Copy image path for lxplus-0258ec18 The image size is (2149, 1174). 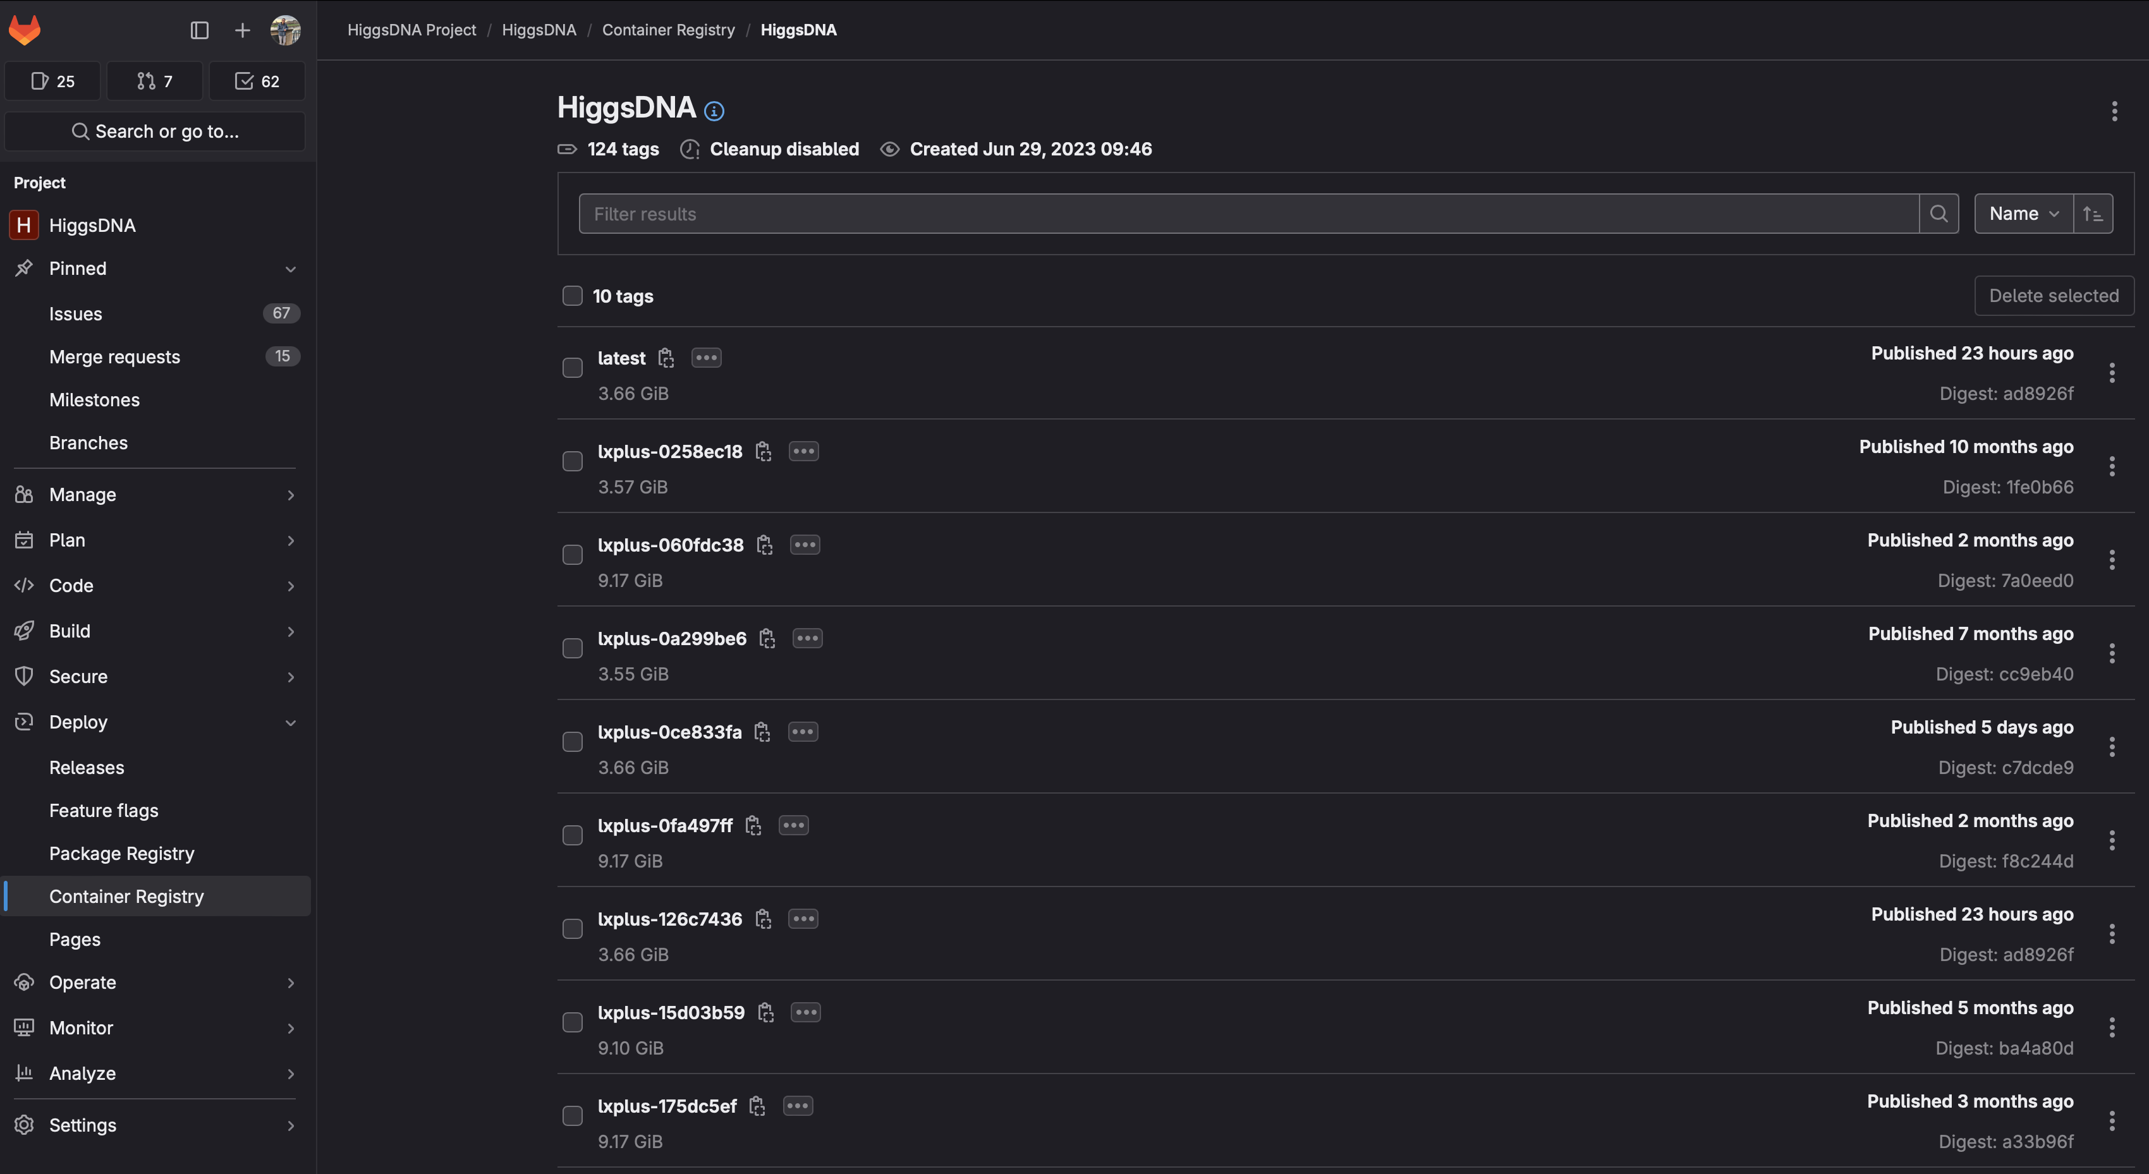pyautogui.click(x=762, y=451)
